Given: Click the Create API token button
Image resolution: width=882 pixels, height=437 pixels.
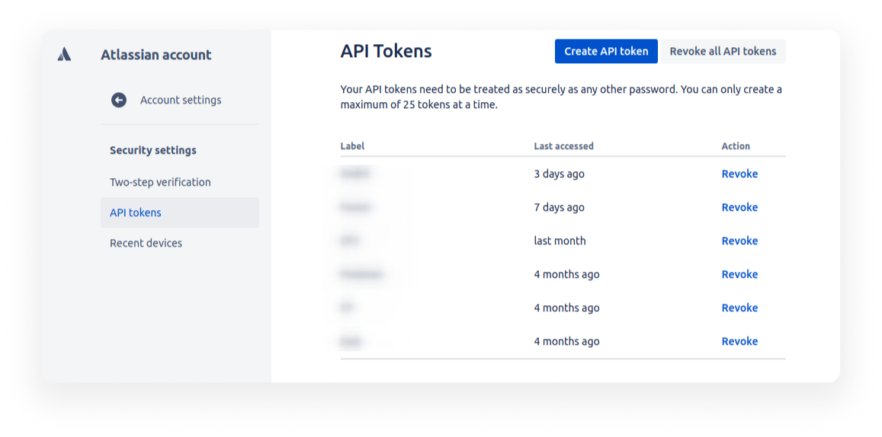Looking at the screenshot, I should (606, 51).
